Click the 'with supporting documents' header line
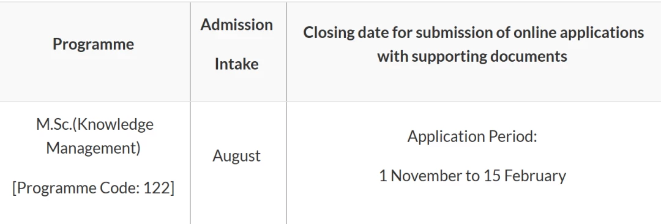Screen dimensions: 661x224 coord(472,56)
